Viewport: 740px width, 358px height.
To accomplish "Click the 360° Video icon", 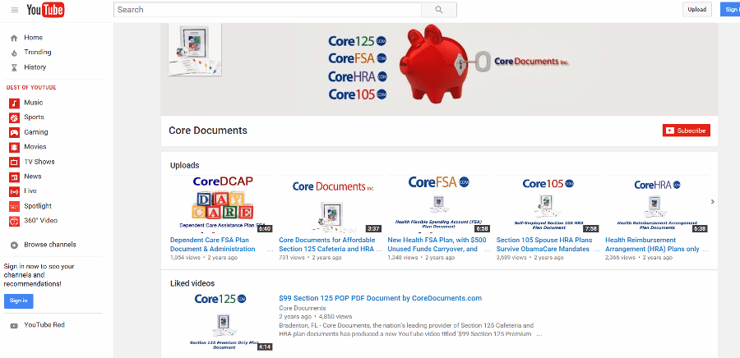I will [x=15, y=222].
